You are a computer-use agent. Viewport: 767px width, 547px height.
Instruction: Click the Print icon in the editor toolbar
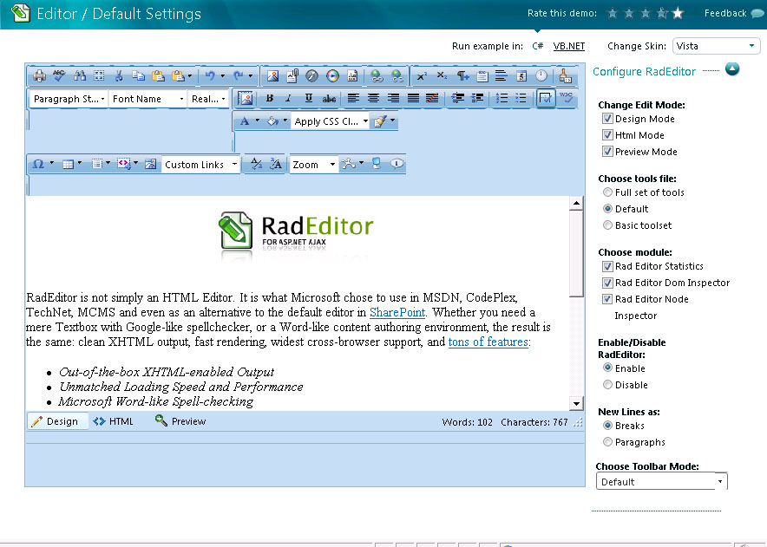pyautogui.click(x=39, y=75)
